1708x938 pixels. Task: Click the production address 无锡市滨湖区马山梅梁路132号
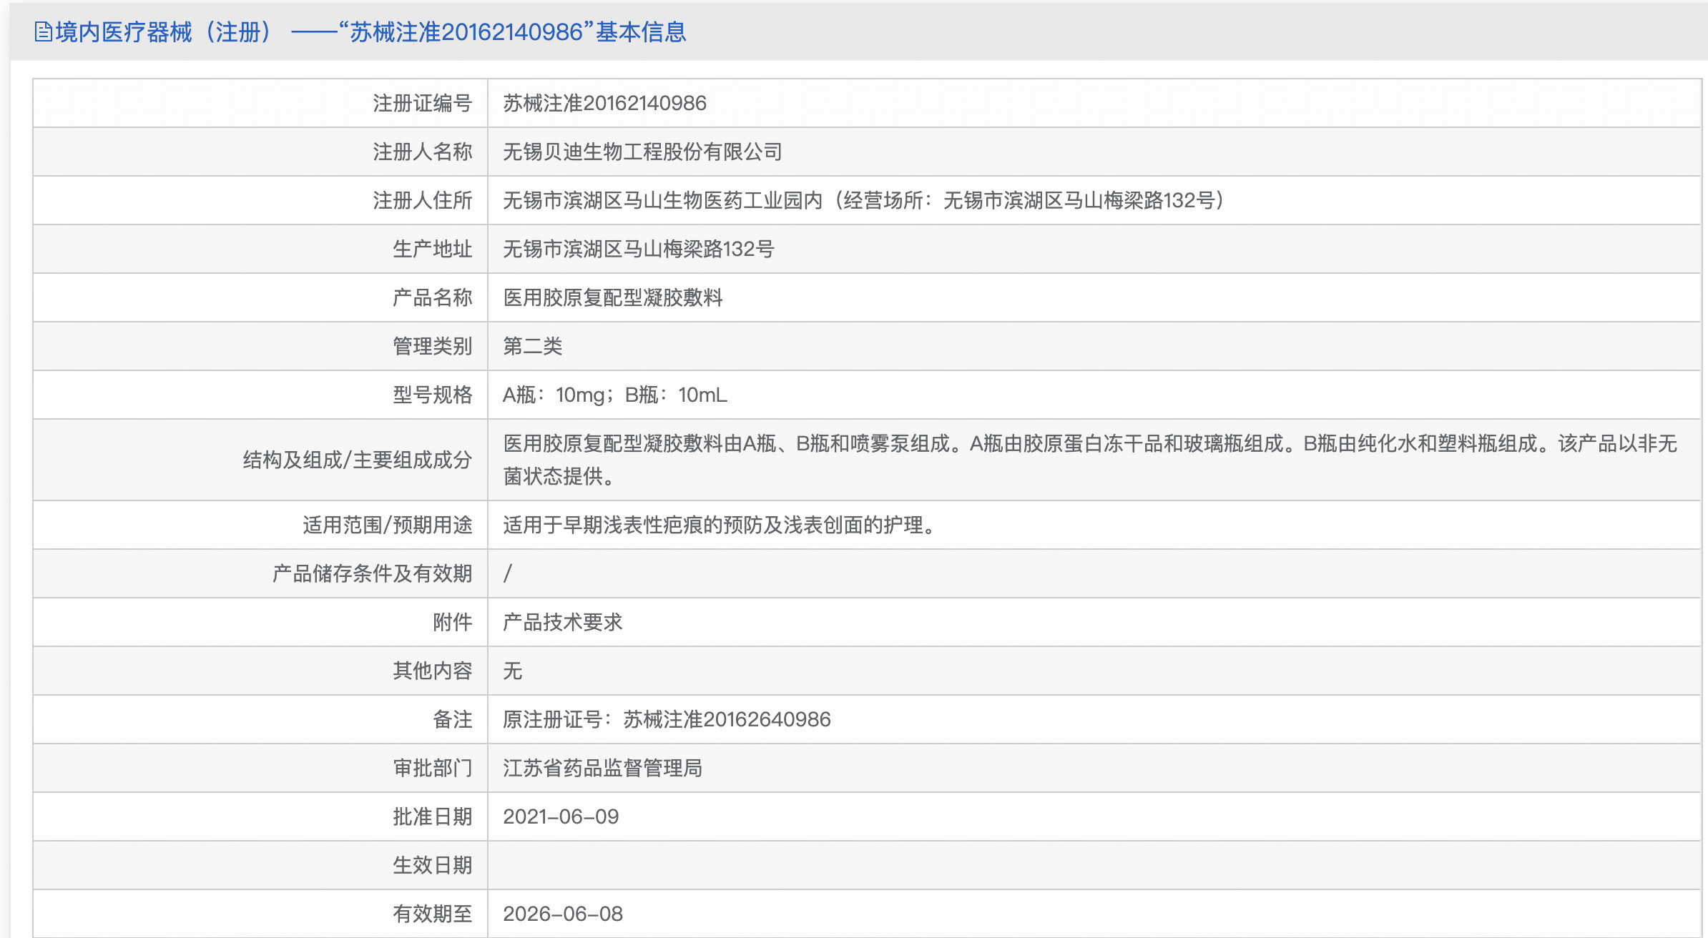(638, 250)
